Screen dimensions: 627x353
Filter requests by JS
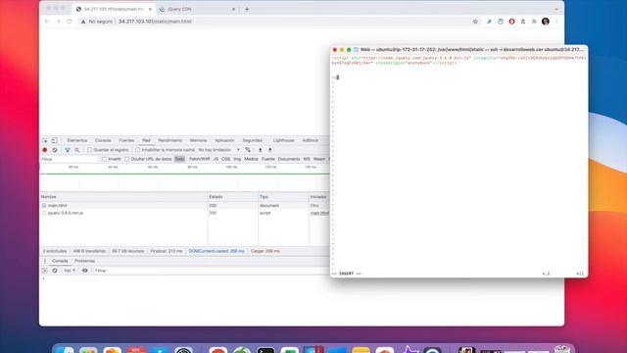pos(216,159)
